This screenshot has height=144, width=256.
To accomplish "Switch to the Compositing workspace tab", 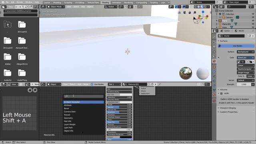I will point(142,3).
